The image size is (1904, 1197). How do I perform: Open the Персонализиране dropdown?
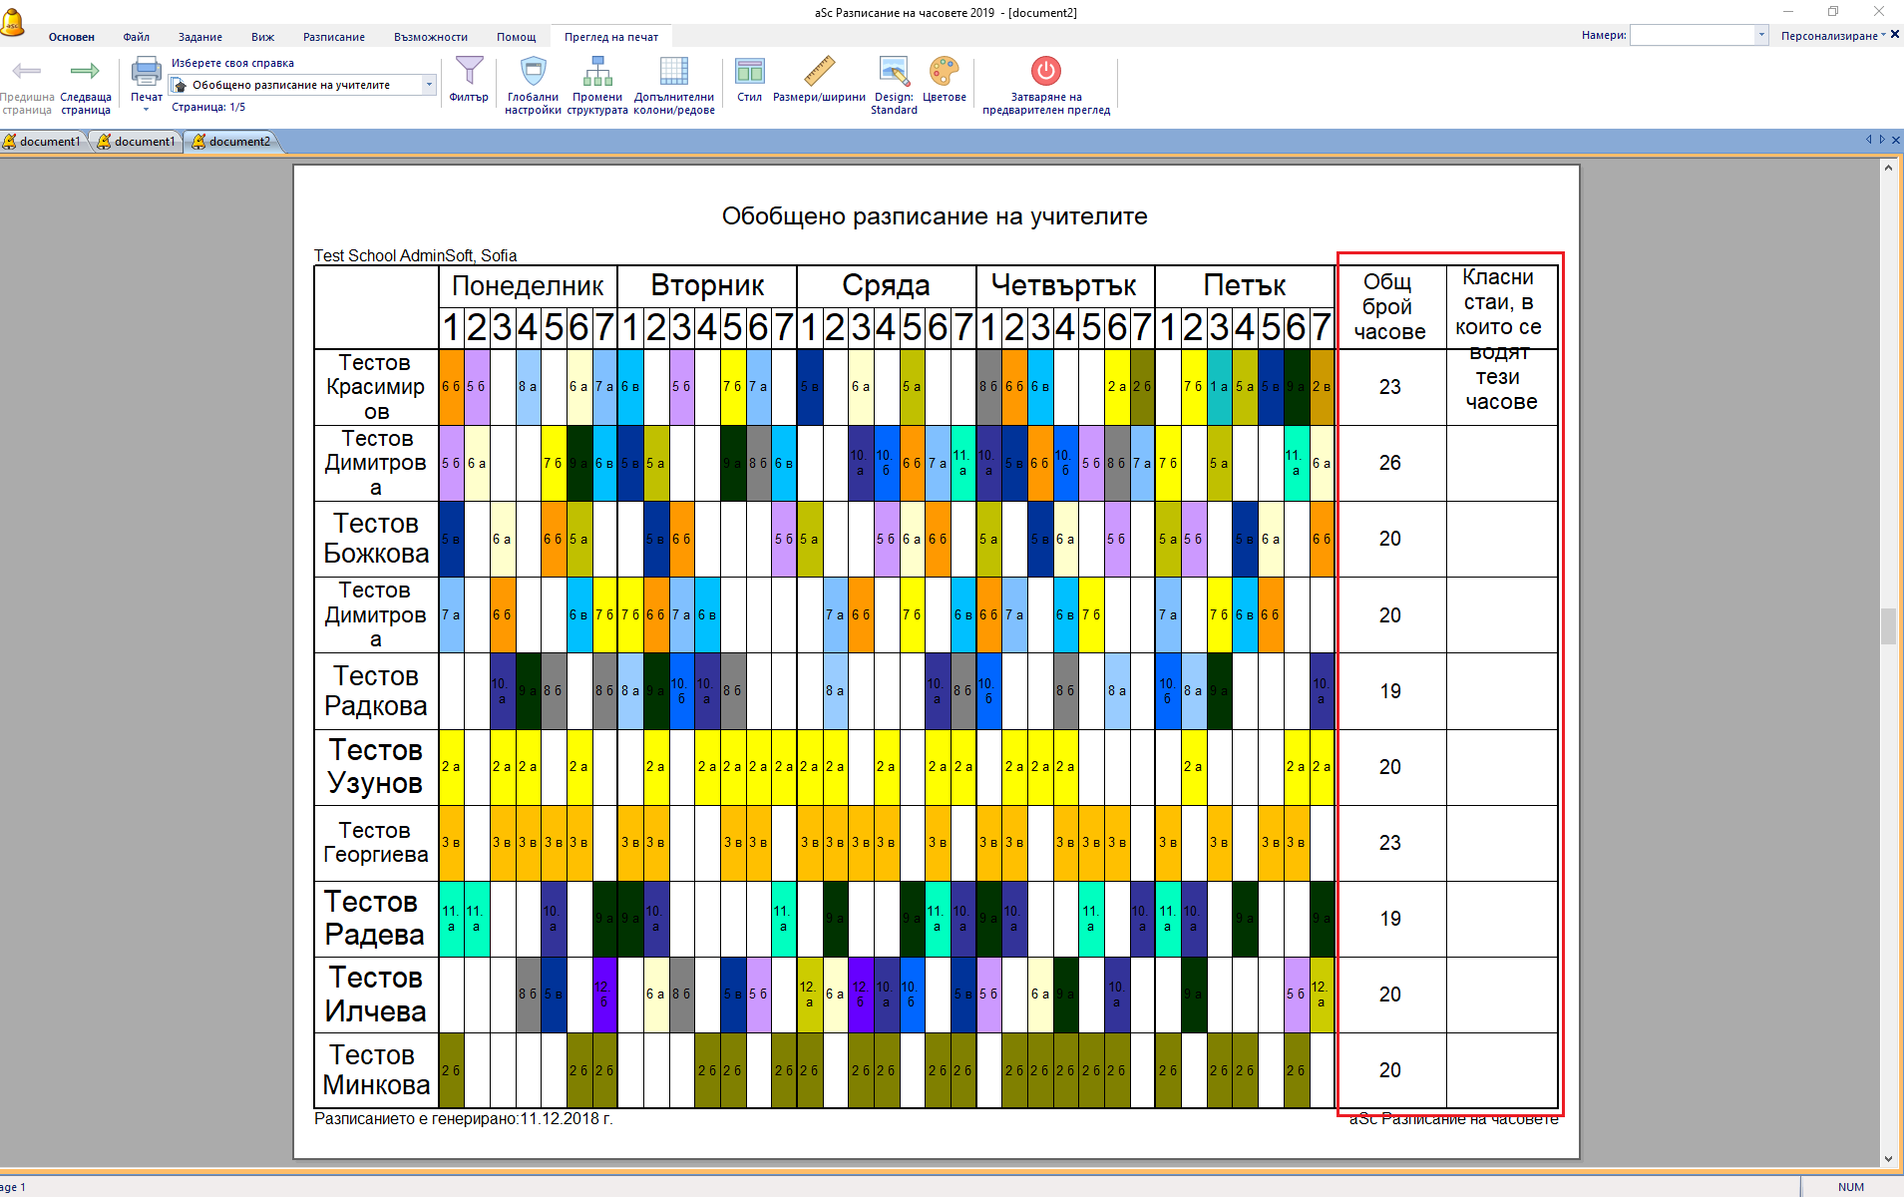(1832, 36)
